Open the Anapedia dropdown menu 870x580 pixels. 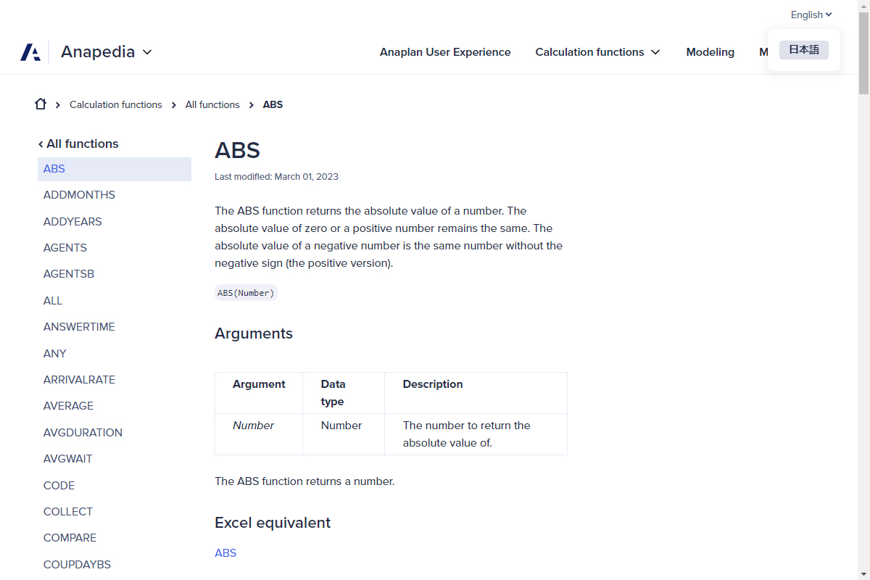point(107,52)
